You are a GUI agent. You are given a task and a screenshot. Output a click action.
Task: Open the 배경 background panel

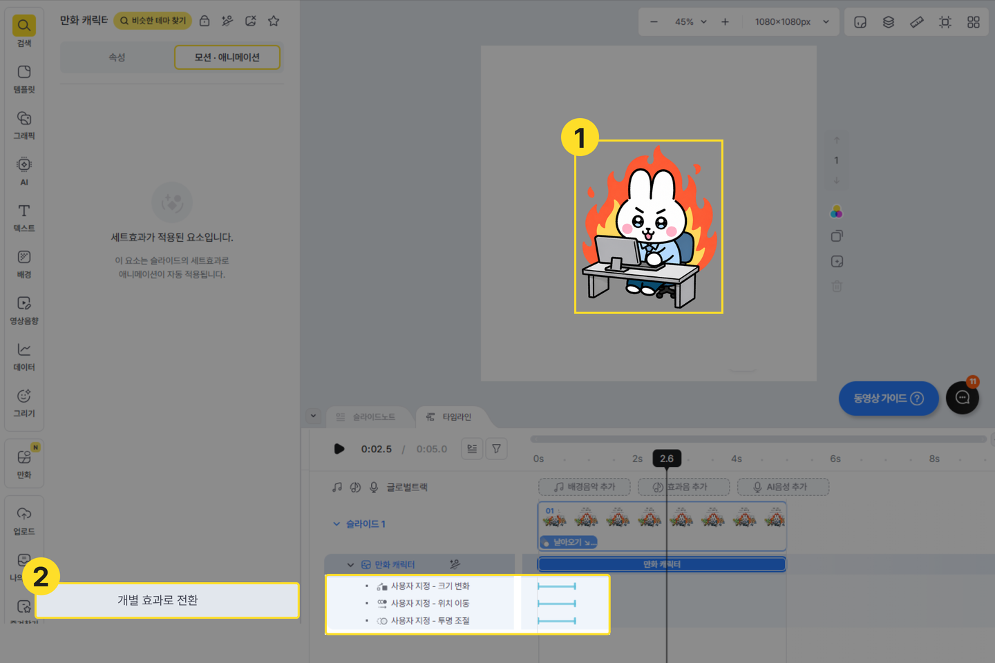pyautogui.click(x=24, y=264)
